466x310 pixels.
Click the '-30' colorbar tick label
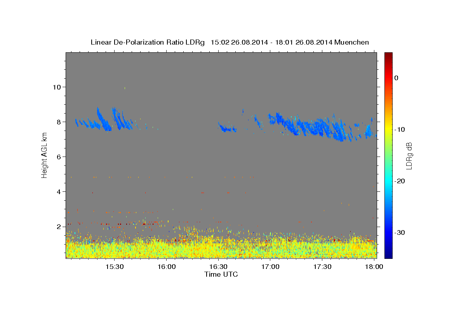coord(400,232)
